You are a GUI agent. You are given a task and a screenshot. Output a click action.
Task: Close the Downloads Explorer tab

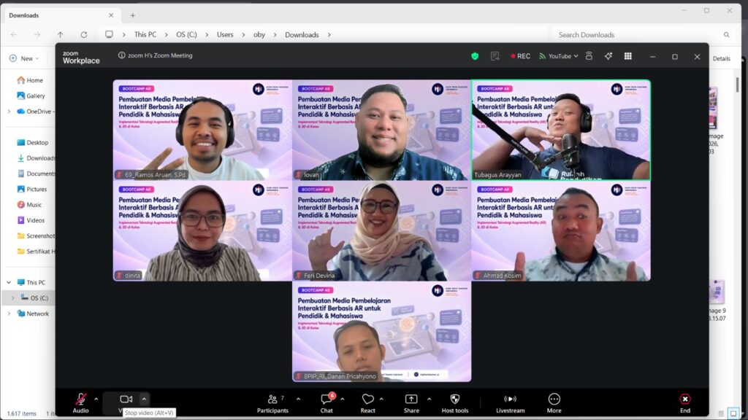(111, 15)
